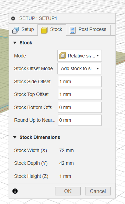The image size is (125, 204).
Task: Click the Stock Side Offset field
Action: point(80,82)
